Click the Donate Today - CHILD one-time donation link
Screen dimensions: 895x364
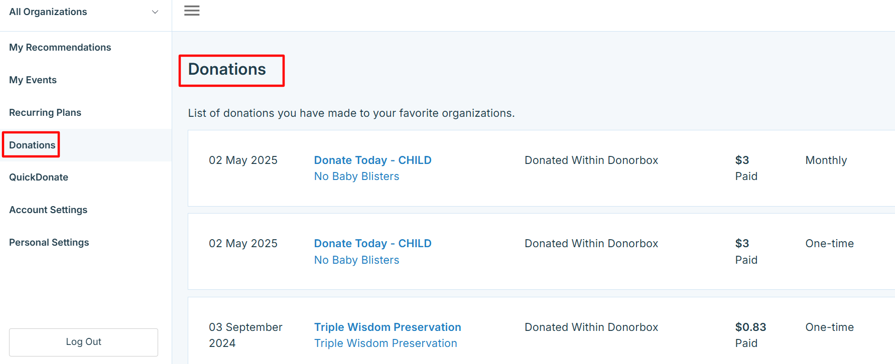click(x=372, y=243)
